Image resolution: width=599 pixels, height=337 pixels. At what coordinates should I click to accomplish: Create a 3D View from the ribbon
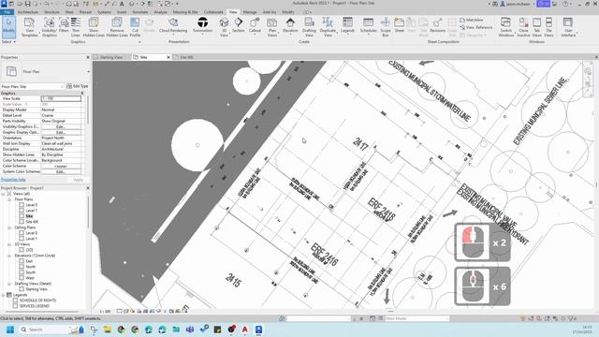coord(224,27)
